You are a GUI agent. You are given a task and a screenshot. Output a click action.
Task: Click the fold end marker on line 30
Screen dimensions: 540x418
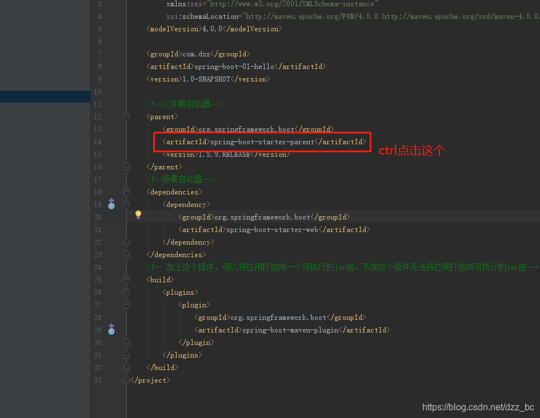(126, 342)
